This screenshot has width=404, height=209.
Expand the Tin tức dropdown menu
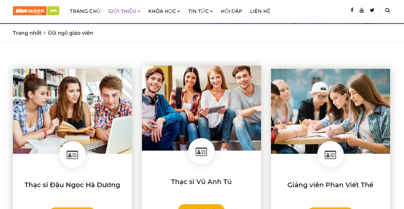point(201,11)
